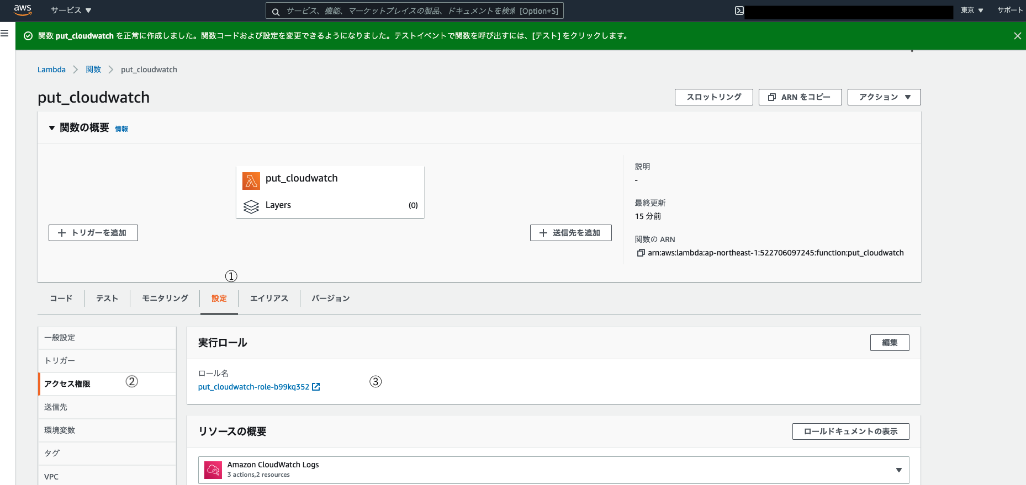Dismiss the green success notification banner
Image resolution: width=1026 pixels, height=485 pixels.
[x=1017, y=36]
